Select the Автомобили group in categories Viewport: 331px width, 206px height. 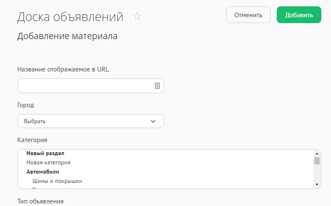(43, 172)
